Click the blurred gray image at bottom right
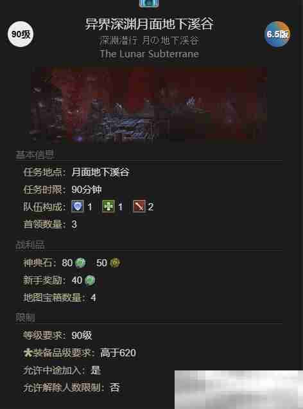The image size is (303, 409). [x=239, y=390]
